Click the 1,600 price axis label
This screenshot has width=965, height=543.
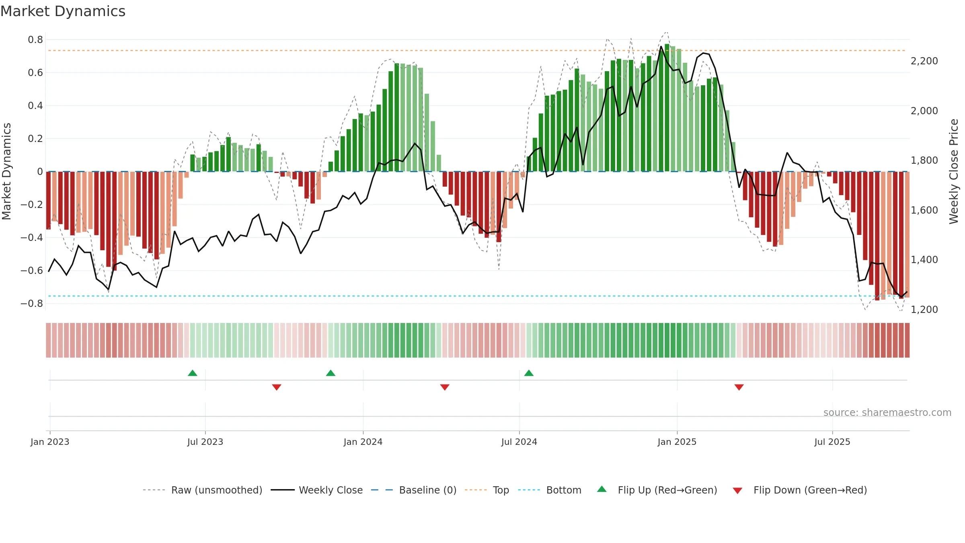coord(924,210)
